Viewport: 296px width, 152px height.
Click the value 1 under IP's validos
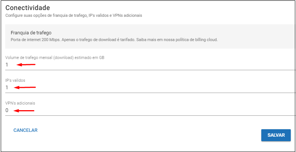(7, 87)
